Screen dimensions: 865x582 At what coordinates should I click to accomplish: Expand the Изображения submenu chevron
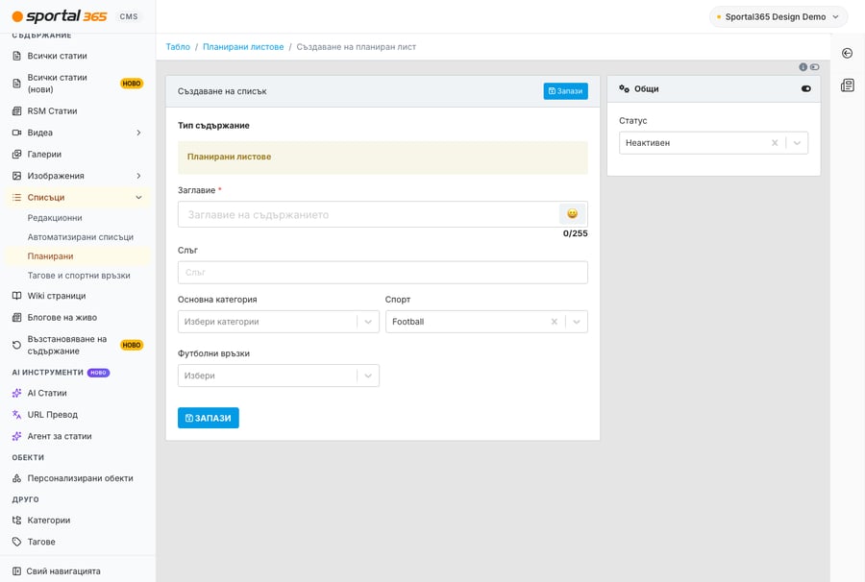(x=138, y=176)
